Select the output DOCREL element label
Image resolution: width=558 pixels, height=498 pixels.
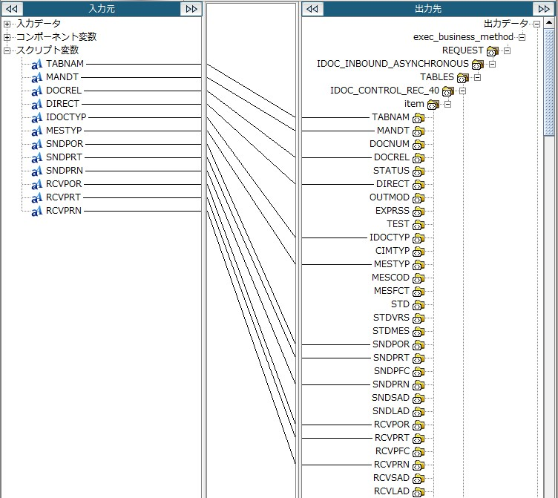[x=392, y=157]
